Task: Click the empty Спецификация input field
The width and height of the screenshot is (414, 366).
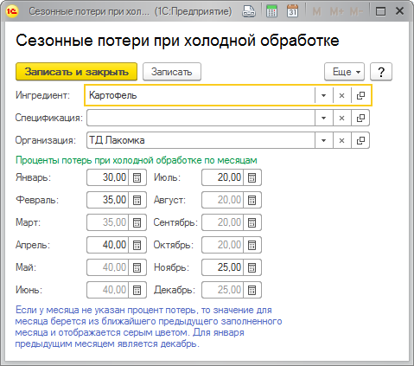Action: [x=201, y=118]
